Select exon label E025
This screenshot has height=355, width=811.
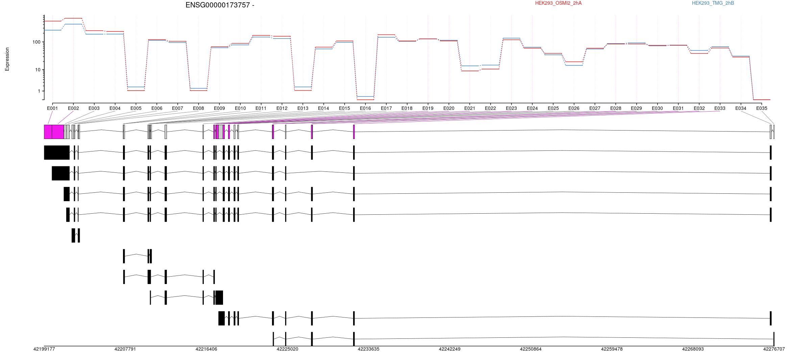tap(553, 108)
